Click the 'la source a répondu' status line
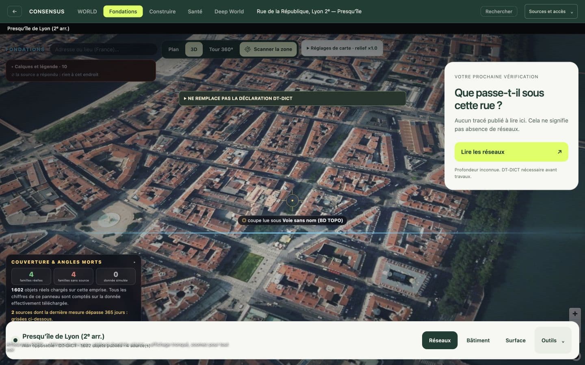Image resolution: width=585 pixels, height=365 pixels. tap(55, 75)
